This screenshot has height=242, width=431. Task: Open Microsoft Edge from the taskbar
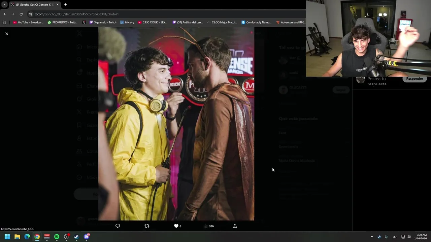[x=27, y=237]
